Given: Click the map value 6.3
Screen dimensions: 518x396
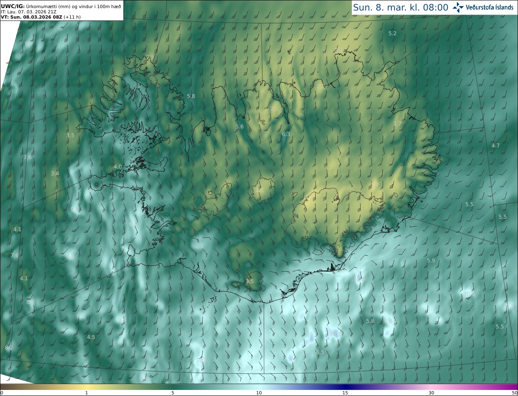Looking at the screenshot, I should (x=286, y=134).
